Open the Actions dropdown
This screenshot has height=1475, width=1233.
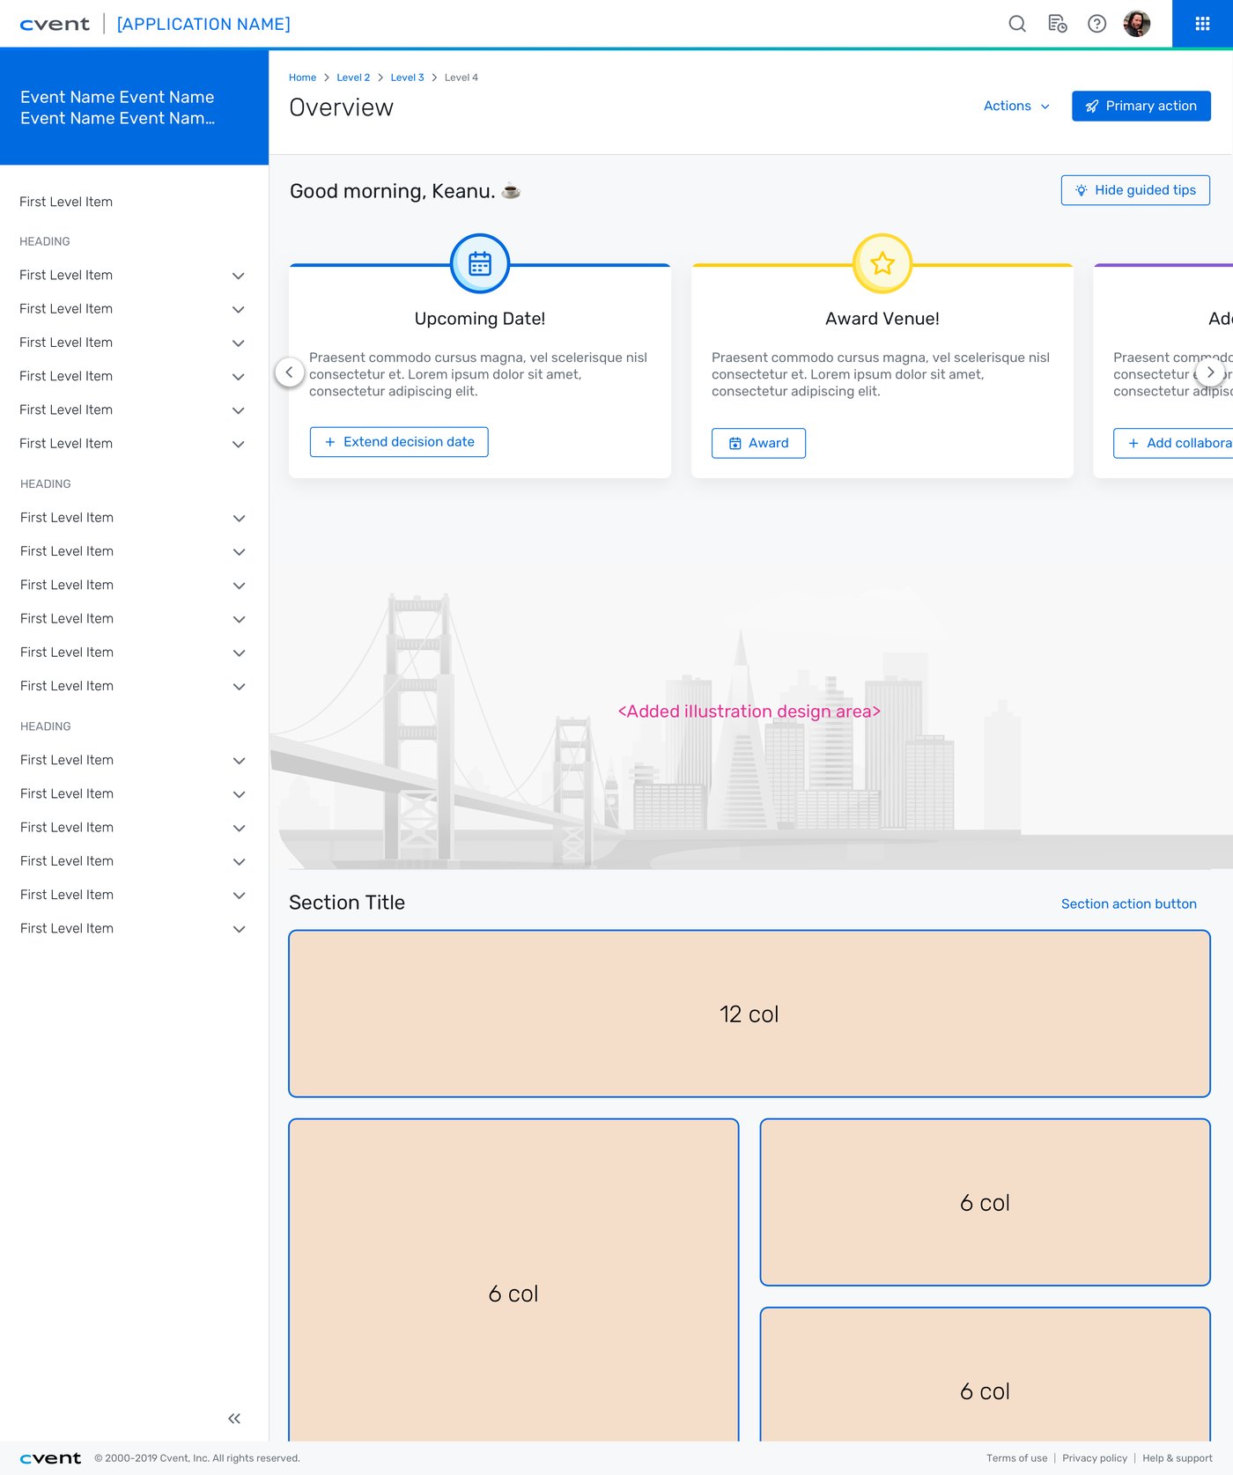coord(1016,106)
